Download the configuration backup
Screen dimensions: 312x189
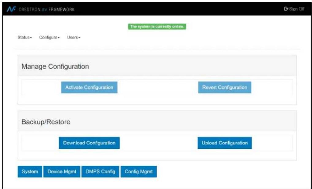pyautogui.click(x=89, y=143)
